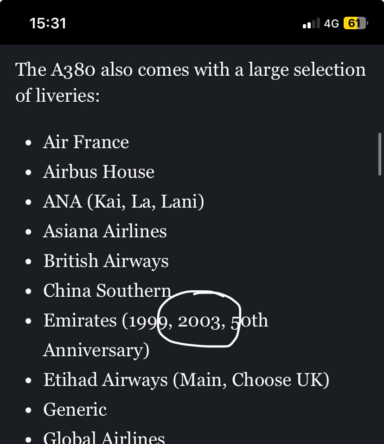Screen dimensions: 384x444
Task: Tap the hand-drawn white circle annotation
Action: point(199,319)
